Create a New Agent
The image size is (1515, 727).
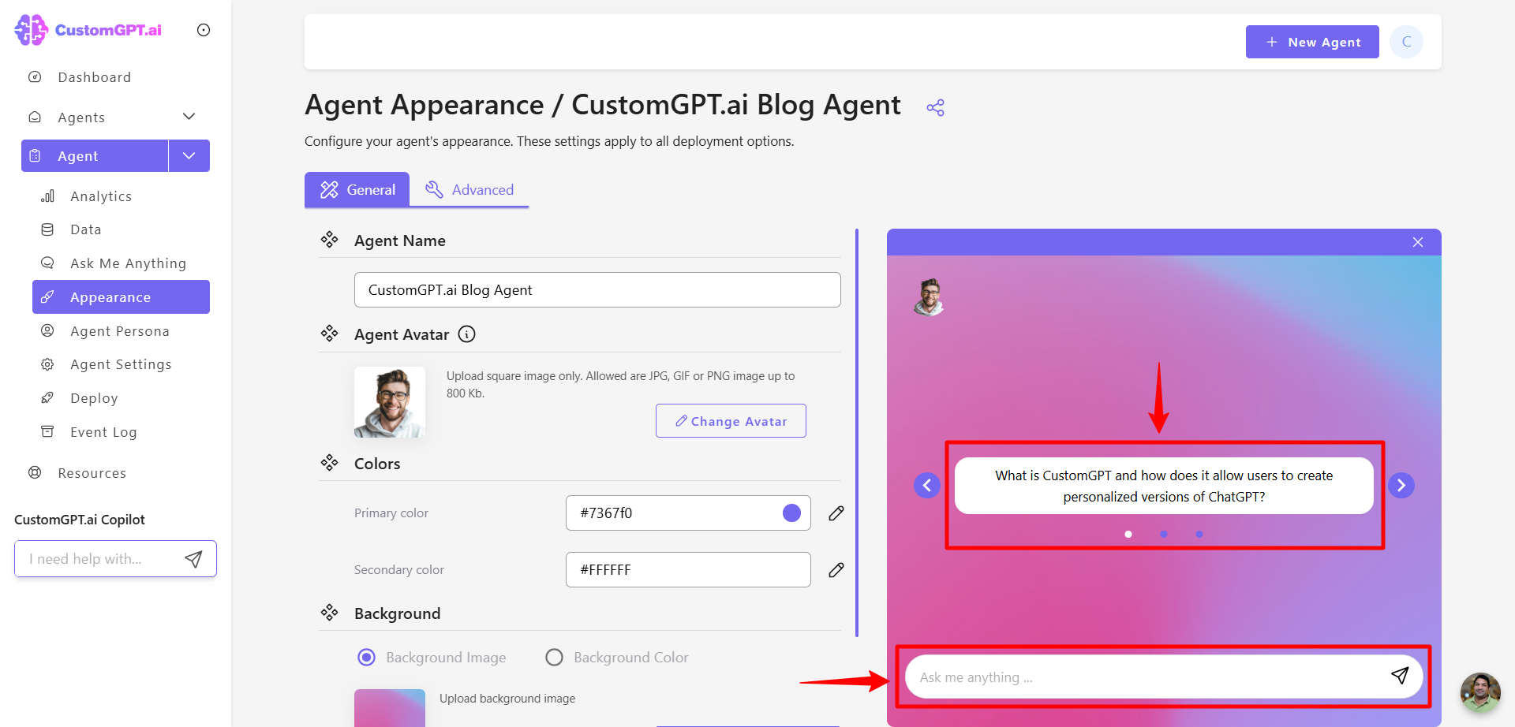tap(1312, 42)
